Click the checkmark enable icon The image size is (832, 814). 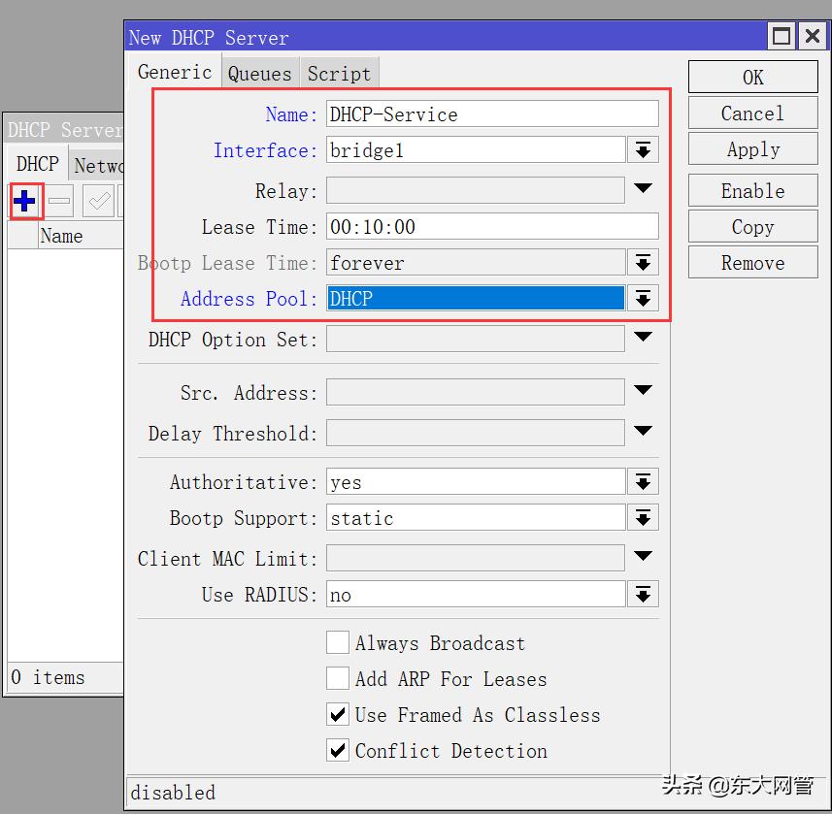[98, 202]
